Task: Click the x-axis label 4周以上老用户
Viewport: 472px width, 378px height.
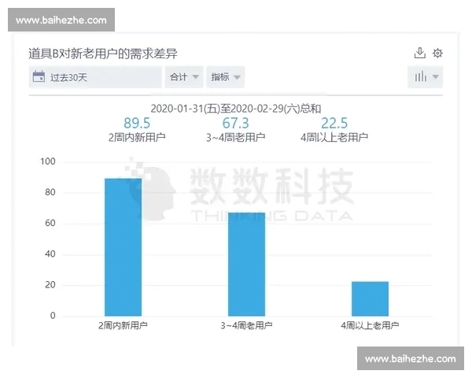Action: click(370, 325)
